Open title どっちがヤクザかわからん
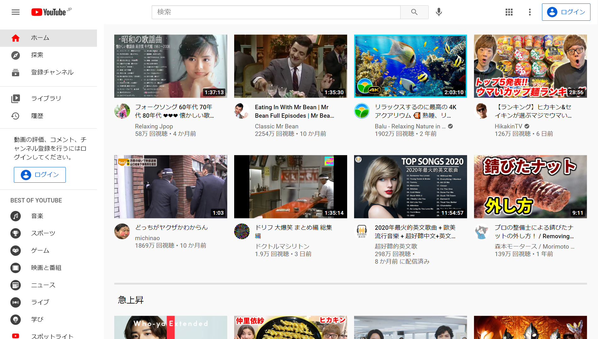598x339 pixels. point(172,227)
